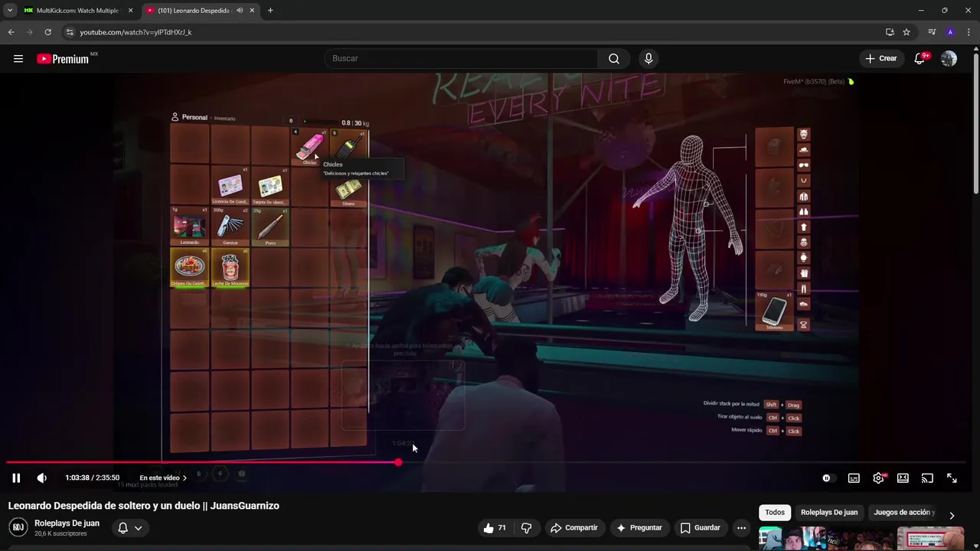Toggle subtitles on the player
This screenshot has height=551, width=980.
tap(854, 478)
